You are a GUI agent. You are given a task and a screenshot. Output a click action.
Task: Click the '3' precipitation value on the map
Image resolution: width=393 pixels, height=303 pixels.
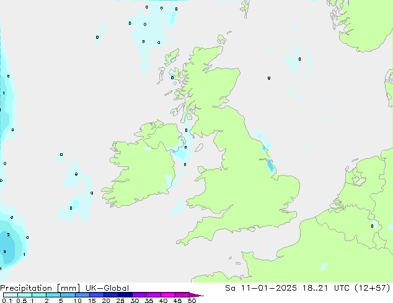4,252
